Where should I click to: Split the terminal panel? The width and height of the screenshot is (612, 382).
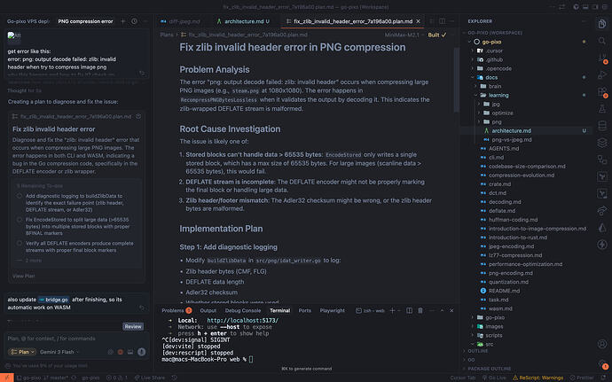[409, 310]
